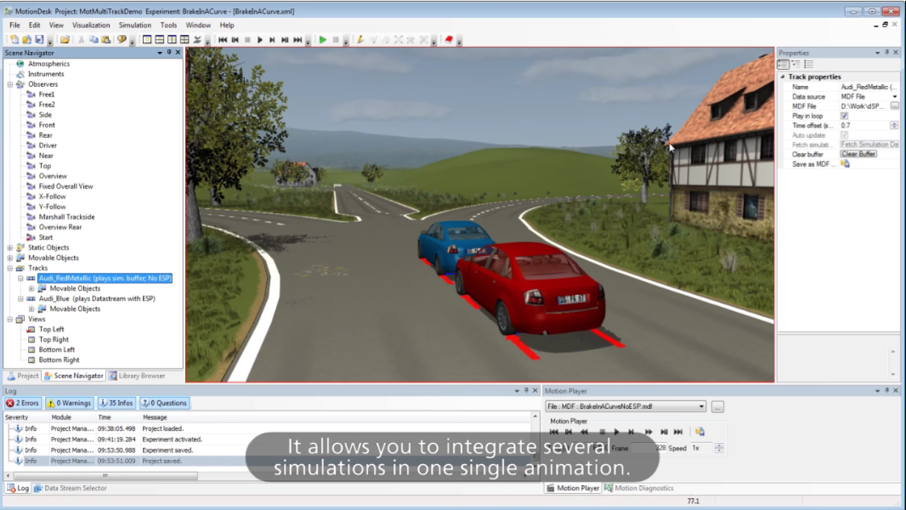Click the Open project toolbar icon
Screen dimensions: 906x510
pos(26,40)
